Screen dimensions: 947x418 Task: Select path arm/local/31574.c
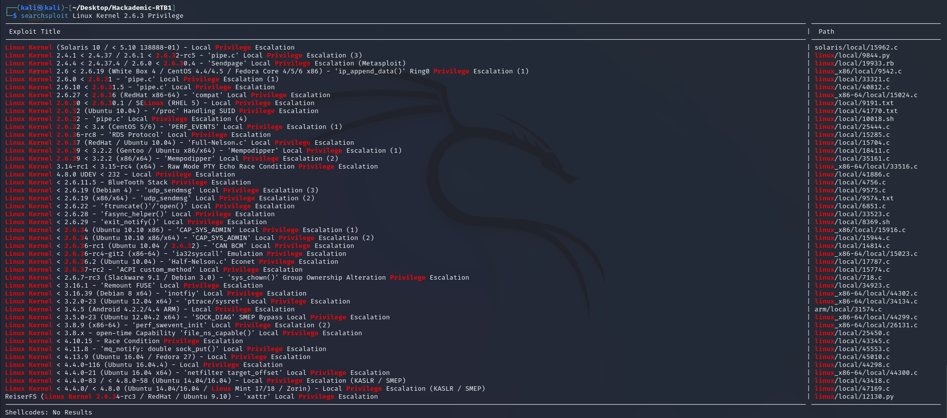[848, 309]
